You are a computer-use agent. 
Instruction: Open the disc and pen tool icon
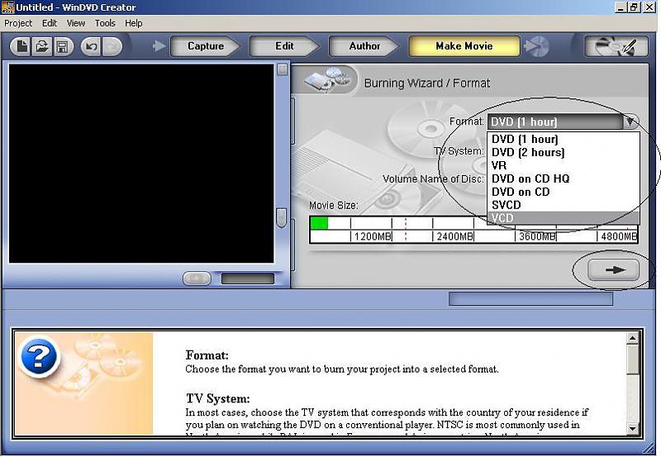(616, 46)
